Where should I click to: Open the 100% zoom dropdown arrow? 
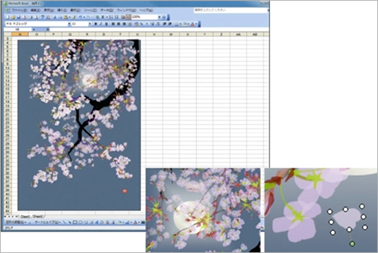pyautogui.click(x=159, y=17)
